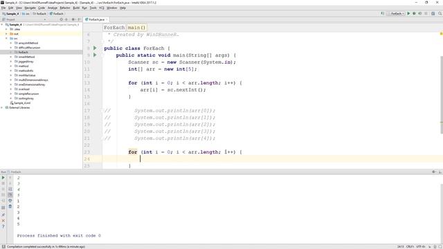Click Scroll from Source target icon in Project panel

click(x=62, y=19)
